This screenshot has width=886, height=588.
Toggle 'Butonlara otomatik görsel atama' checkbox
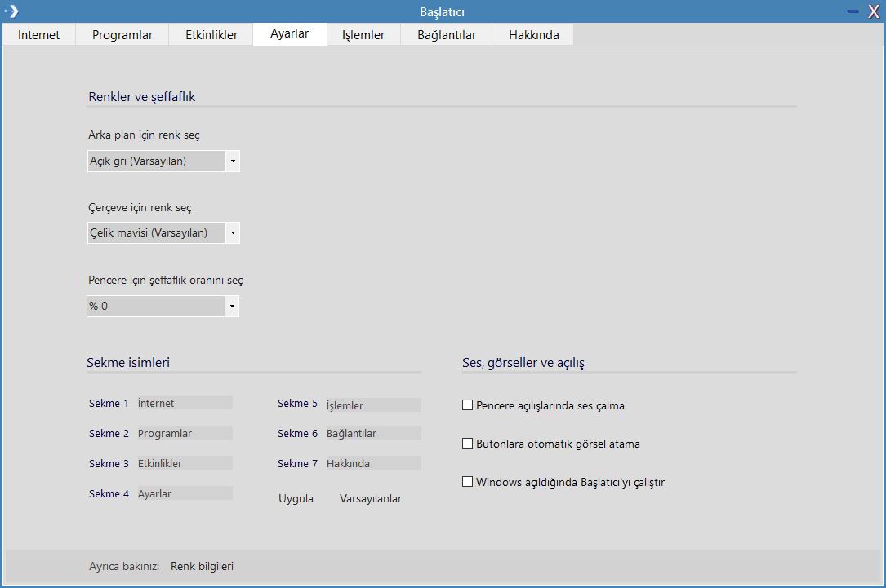pyautogui.click(x=468, y=444)
